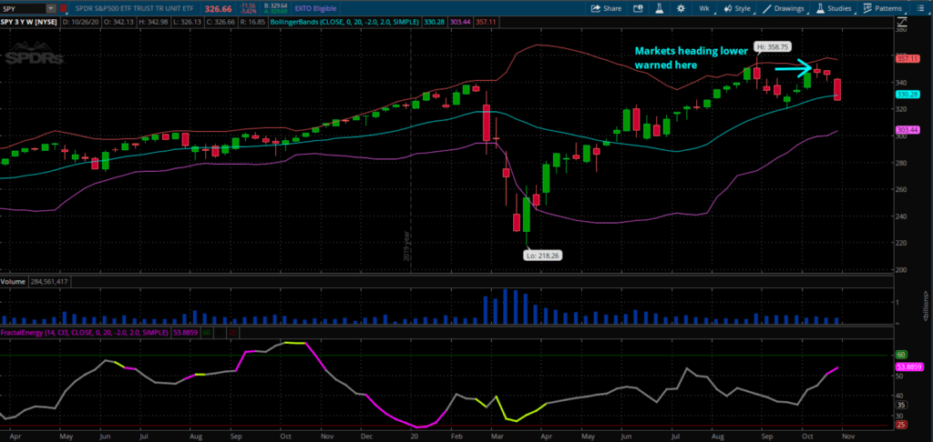Open the Wk timeframe dropdown

[x=704, y=8]
